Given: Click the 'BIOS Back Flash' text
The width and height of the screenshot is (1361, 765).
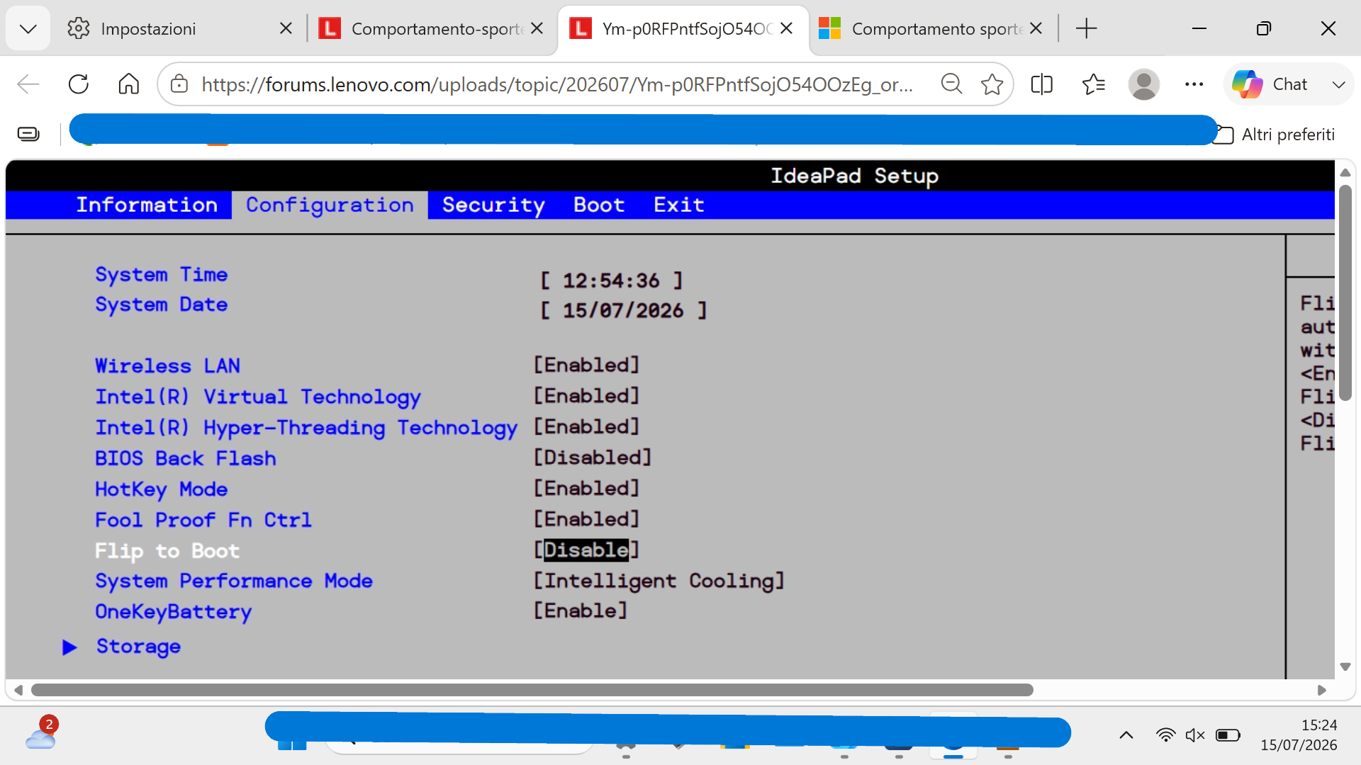Looking at the screenshot, I should 186,459.
